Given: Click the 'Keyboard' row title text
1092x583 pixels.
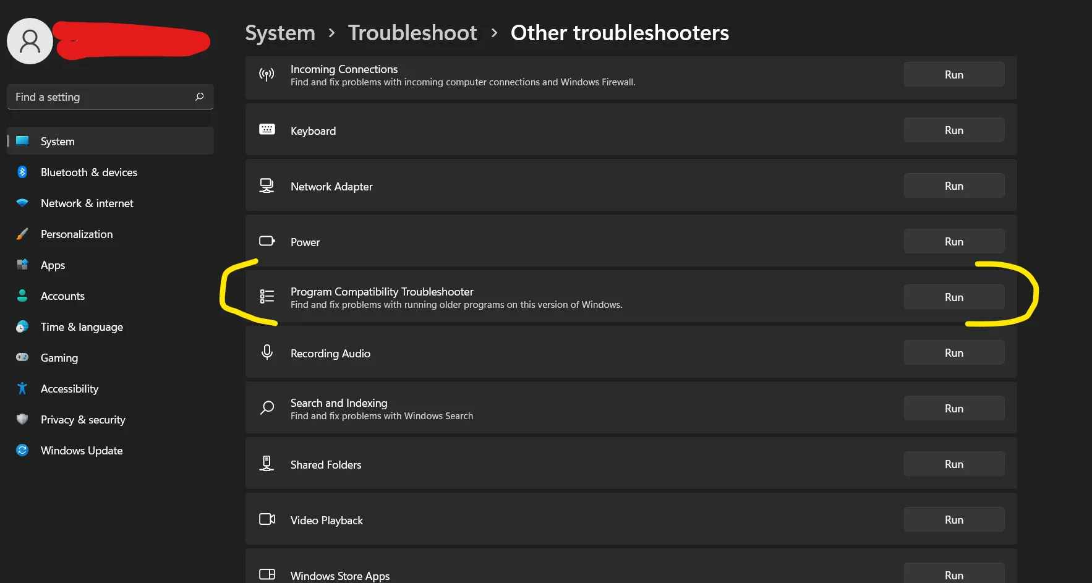Looking at the screenshot, I should coord(313,131).
